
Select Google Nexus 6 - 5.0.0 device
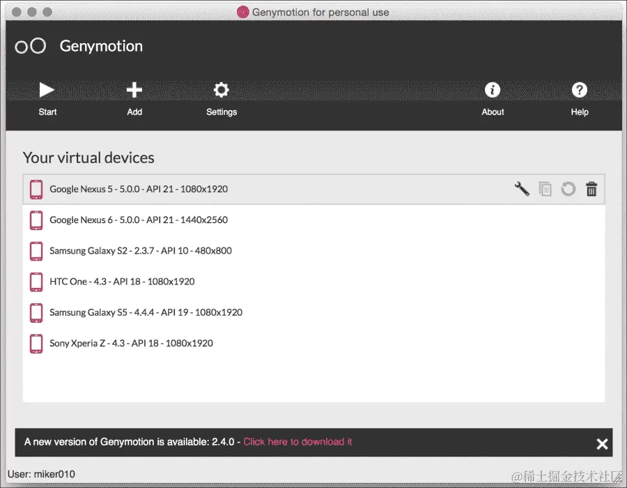(x=313, y=220)
